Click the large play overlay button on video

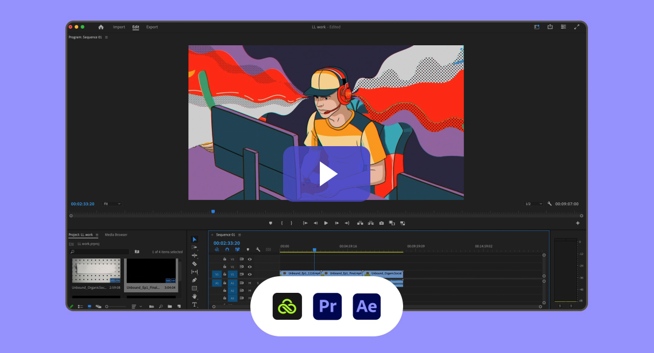(x=326, y=174)
